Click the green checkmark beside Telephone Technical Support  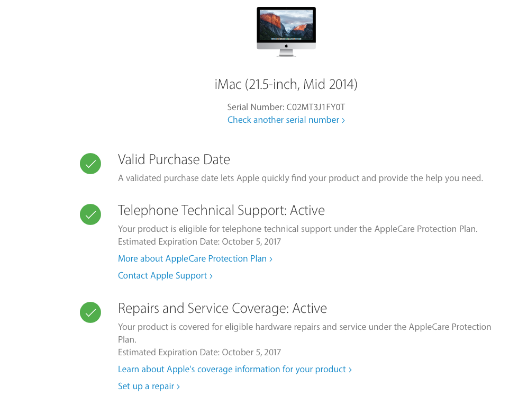[90, 214]
